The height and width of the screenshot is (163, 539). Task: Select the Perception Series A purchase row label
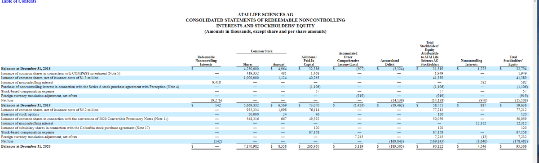point(90,86)
